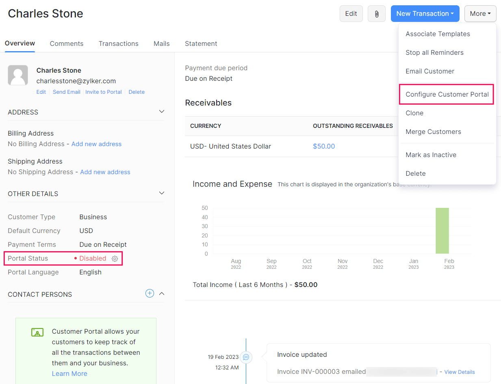
Task: Collapse the OTHER DETAILS section
Action: coord(161,193)
